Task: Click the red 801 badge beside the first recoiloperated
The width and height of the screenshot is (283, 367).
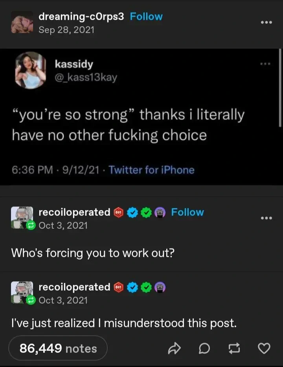Action: tap(118, 212)
